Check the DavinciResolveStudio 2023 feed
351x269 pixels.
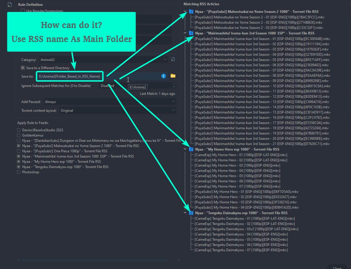(x=19, y=130)
